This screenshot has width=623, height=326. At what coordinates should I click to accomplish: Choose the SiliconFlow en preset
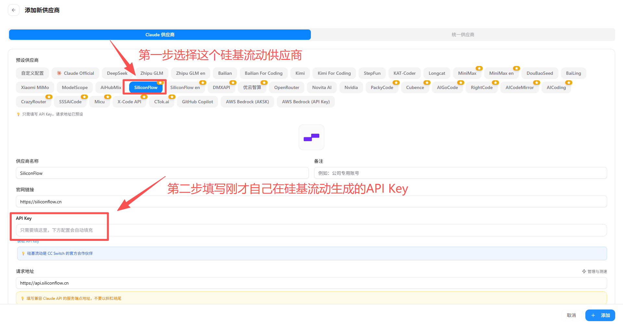click(x=185, y=87)
